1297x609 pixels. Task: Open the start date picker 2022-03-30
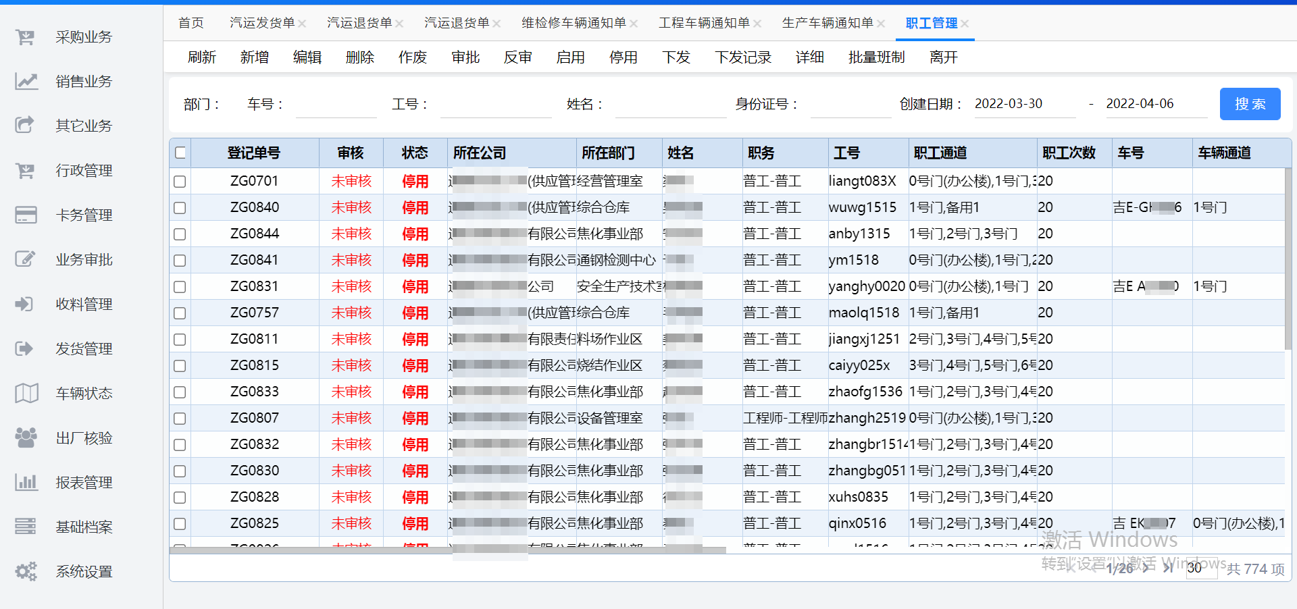[1024, 103]
